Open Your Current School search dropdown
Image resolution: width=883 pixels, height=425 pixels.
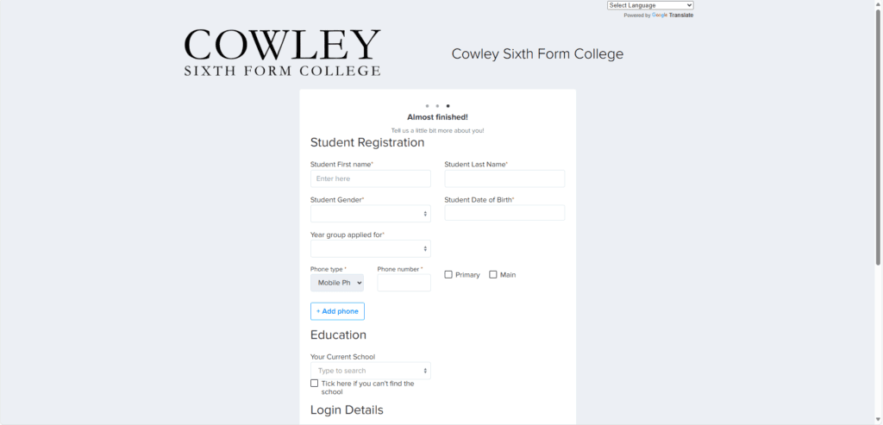[x=370, y=371]
